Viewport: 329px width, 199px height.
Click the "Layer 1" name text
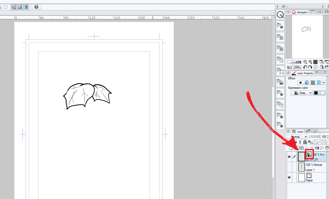(x=310, y=170)
